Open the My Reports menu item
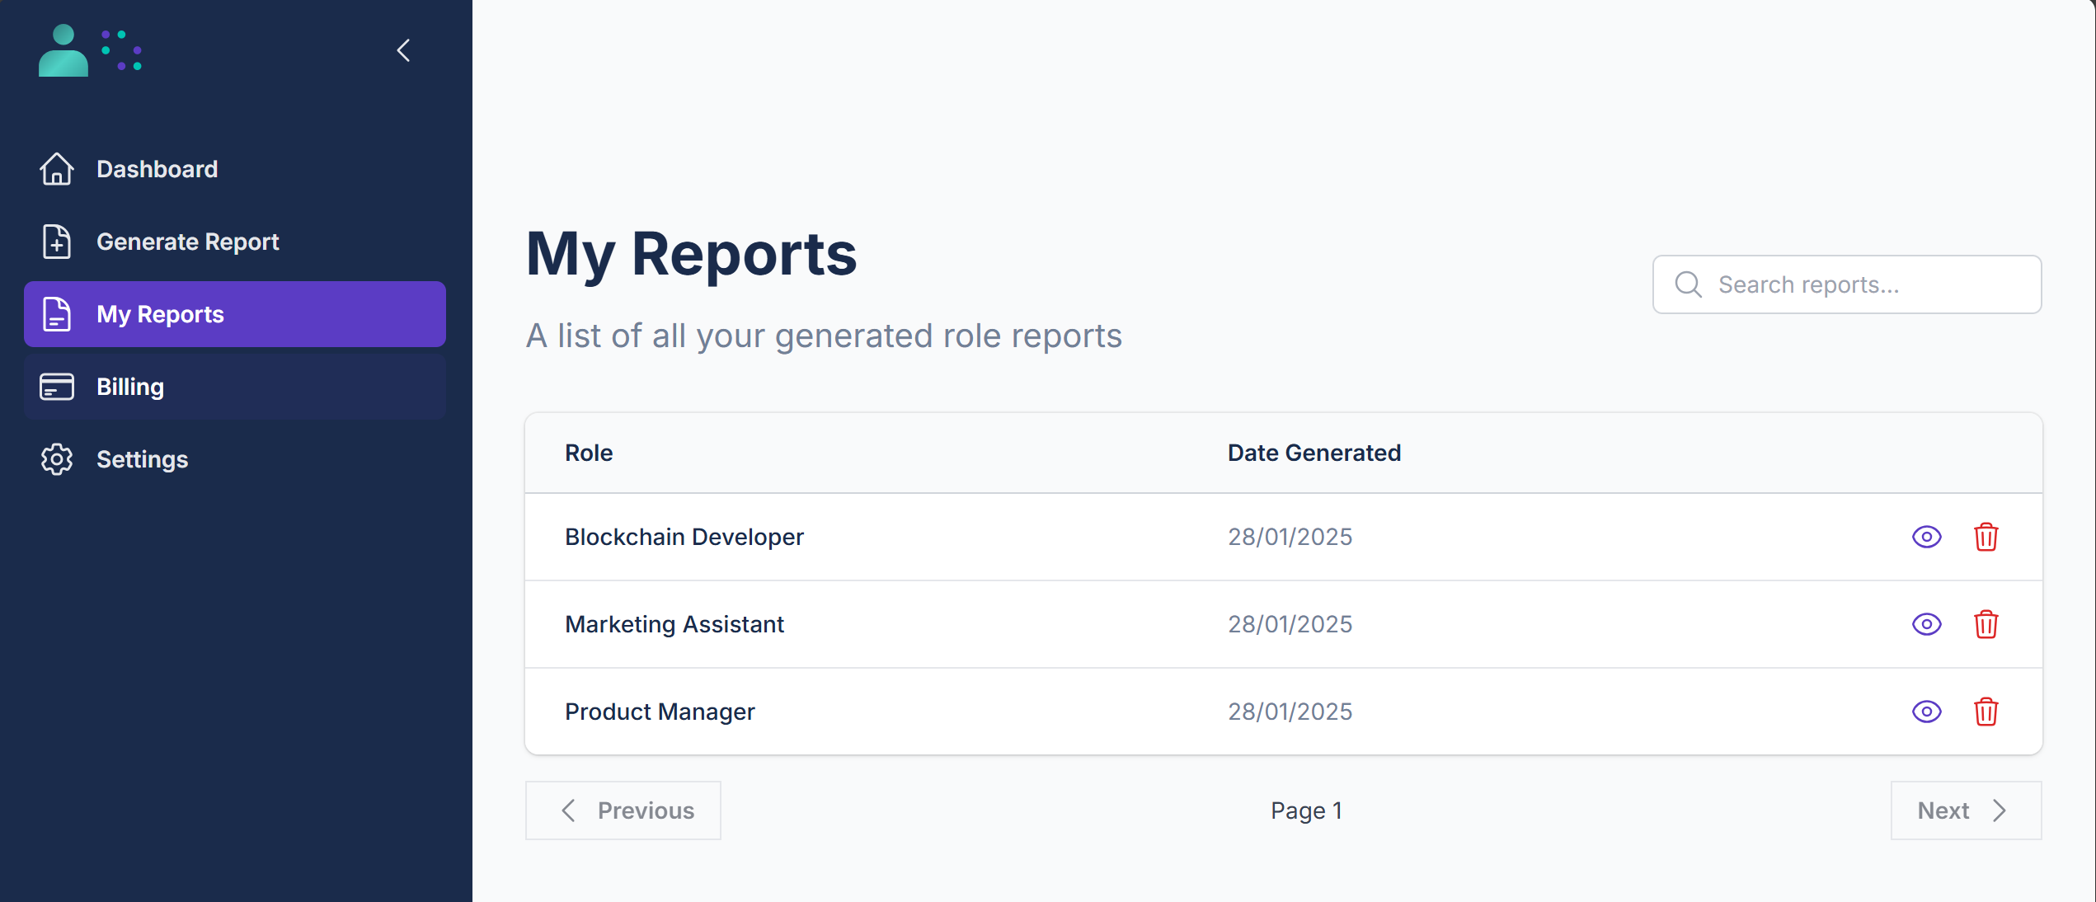This screenshot has width=2096, height=902. pyautogui.click(x=235, y=314)
